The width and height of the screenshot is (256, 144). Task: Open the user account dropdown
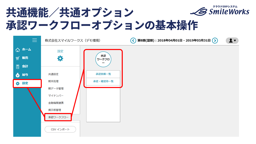[x=232, y=40]
